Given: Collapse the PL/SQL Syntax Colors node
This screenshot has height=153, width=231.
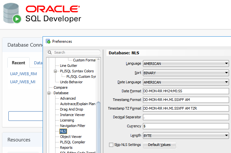Looking at the screenshot, I should click(55, 71).
